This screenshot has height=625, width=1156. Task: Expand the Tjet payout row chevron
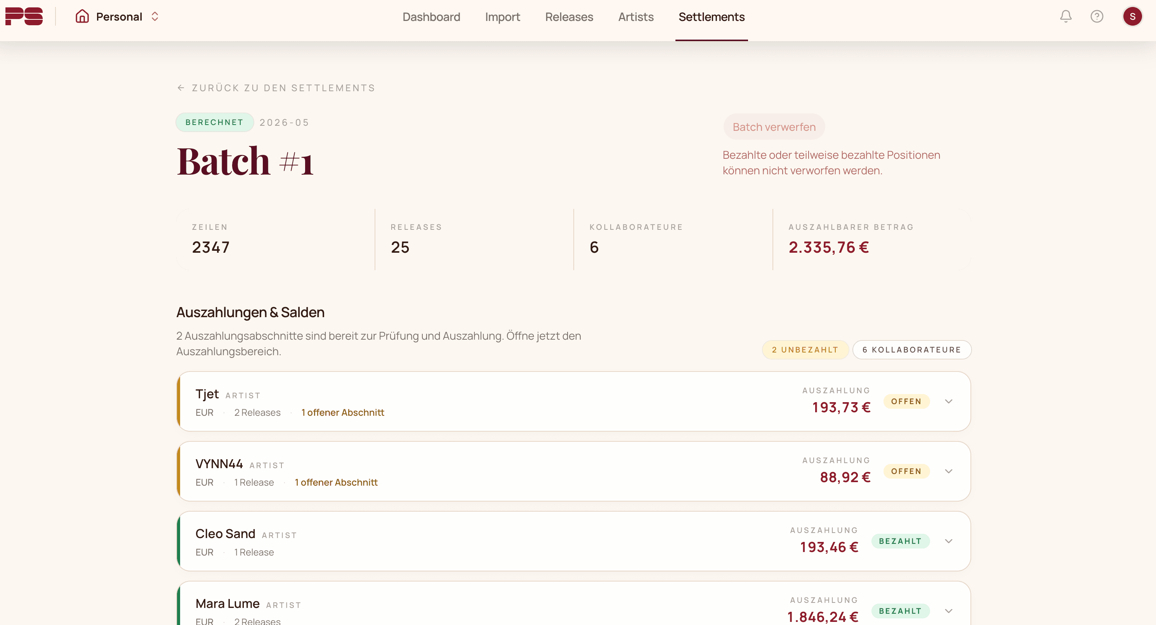click(x=948, y=401)
